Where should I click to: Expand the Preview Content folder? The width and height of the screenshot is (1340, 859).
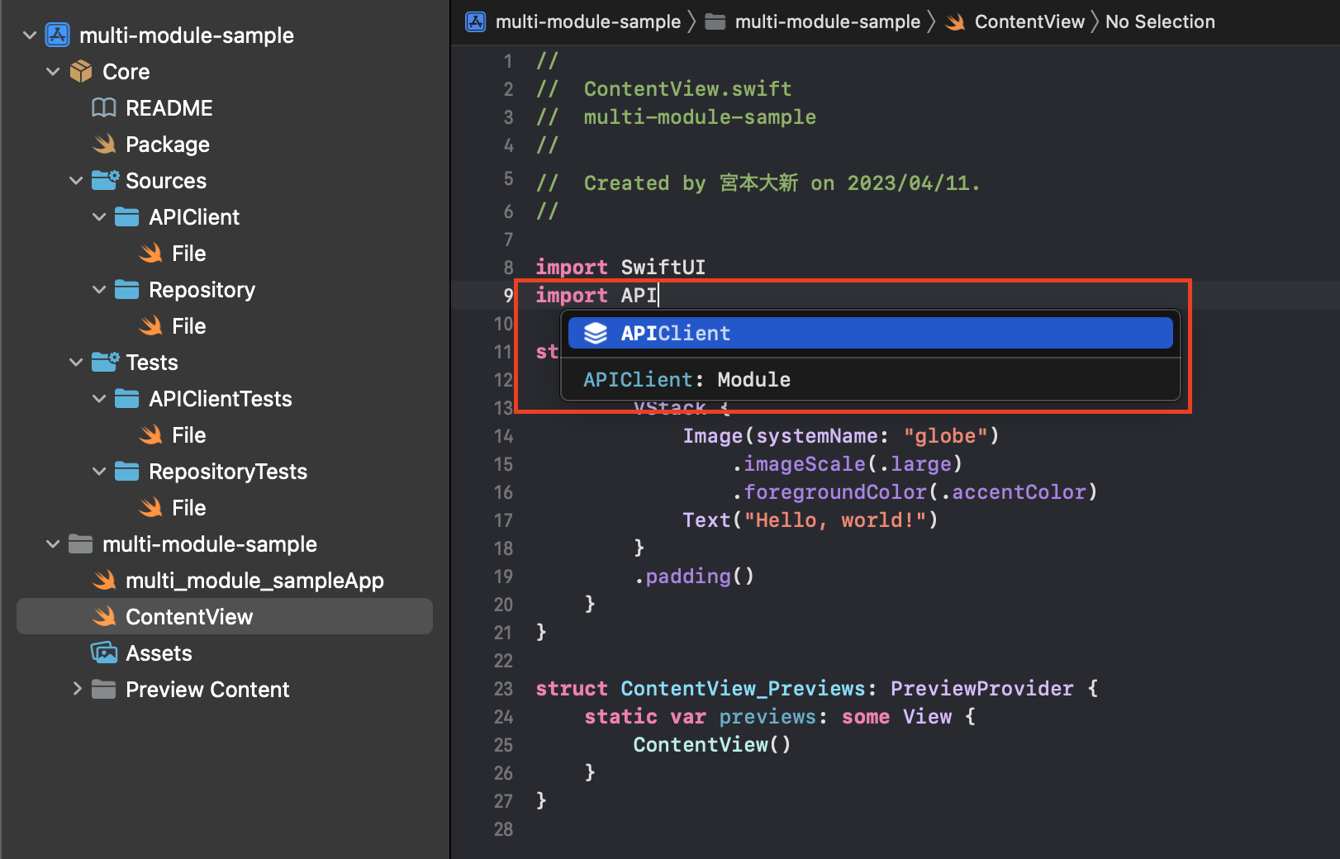click(x=77, y=689)
